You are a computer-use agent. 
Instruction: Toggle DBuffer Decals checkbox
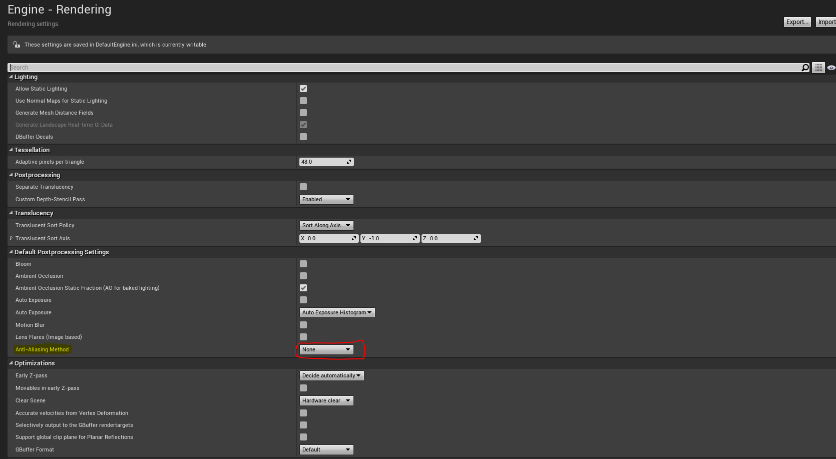point(303,137)
